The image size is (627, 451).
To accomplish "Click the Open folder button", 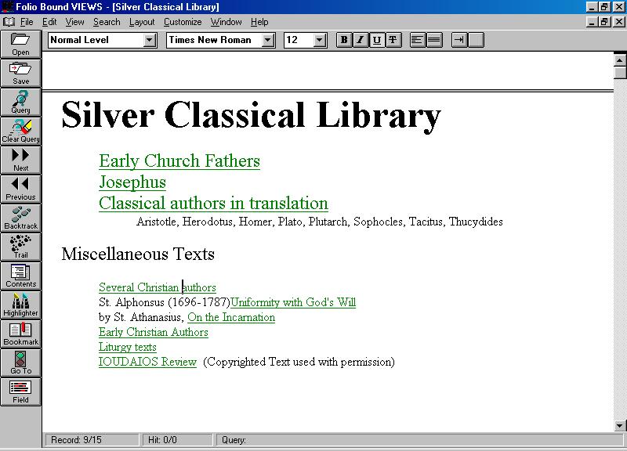I will click(x=21, y=45).
